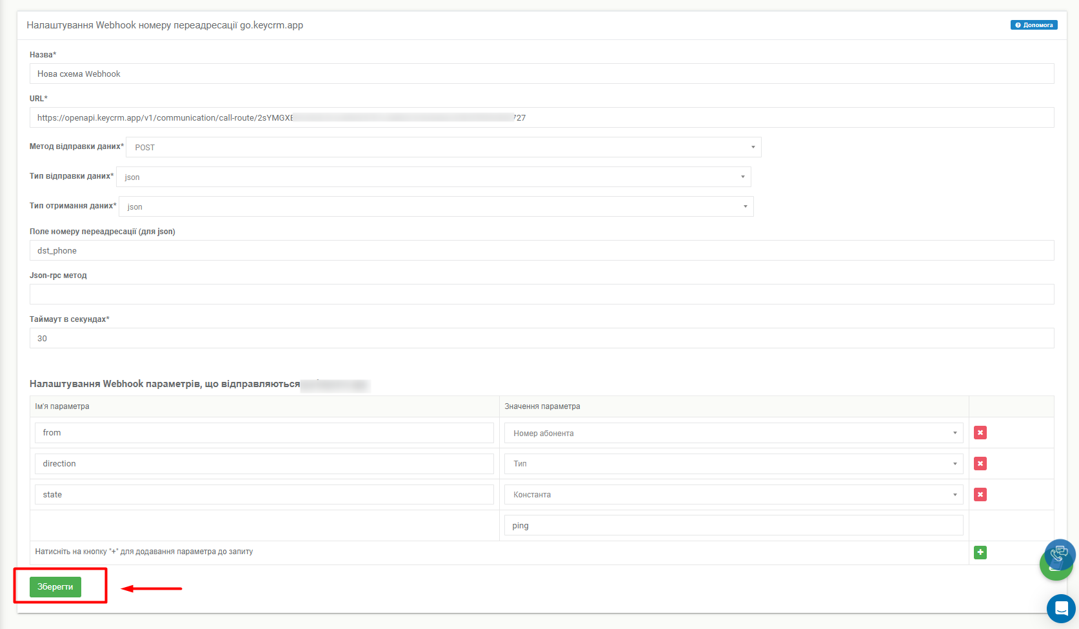Image resolution: width=1079 pixels, height=629 pixels.
Task: Focus the empty Json-rpc метод field
Action: 542,294
